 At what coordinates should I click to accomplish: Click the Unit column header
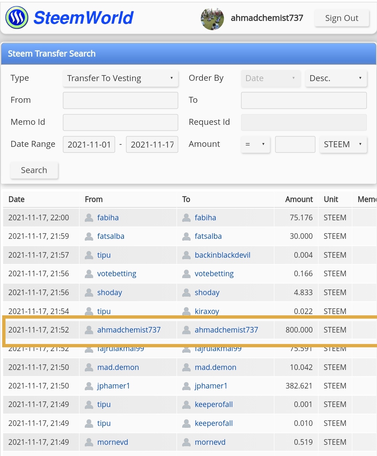click(x=331, y=199)
